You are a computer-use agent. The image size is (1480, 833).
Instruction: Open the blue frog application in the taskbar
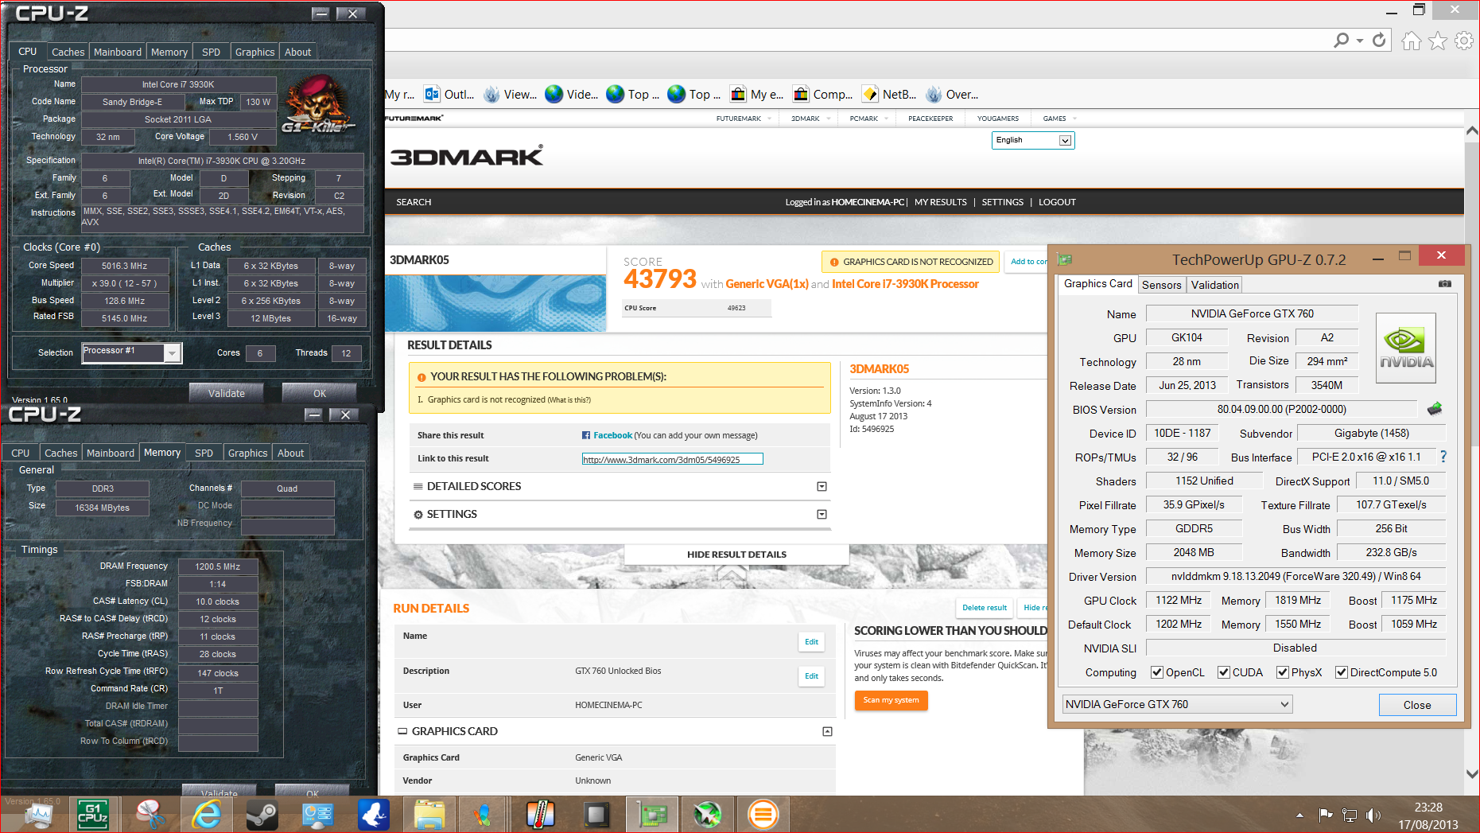[x=374, y=815]
